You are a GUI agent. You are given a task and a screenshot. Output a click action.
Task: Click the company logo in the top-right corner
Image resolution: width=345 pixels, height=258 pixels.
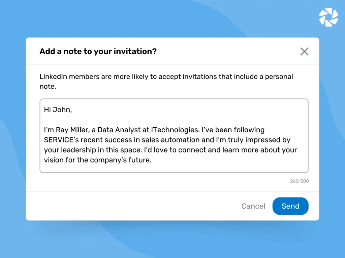pos(328,16)
